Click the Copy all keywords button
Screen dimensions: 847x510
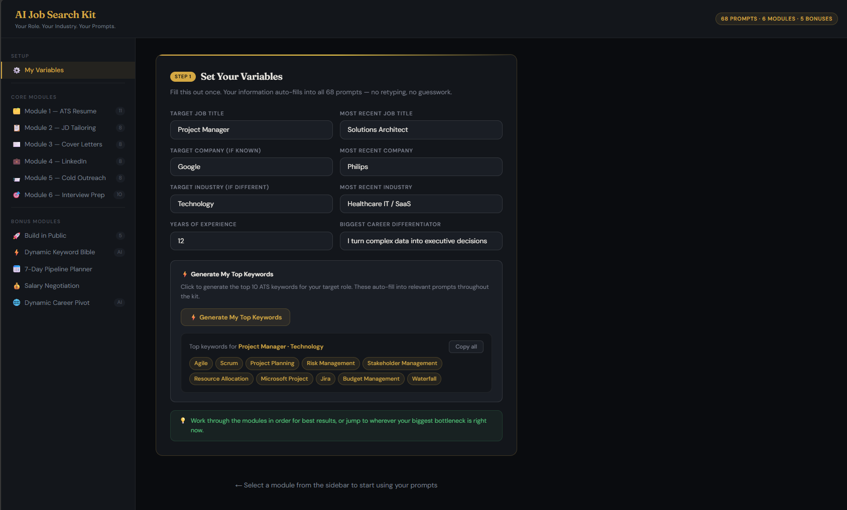(466, 347)
